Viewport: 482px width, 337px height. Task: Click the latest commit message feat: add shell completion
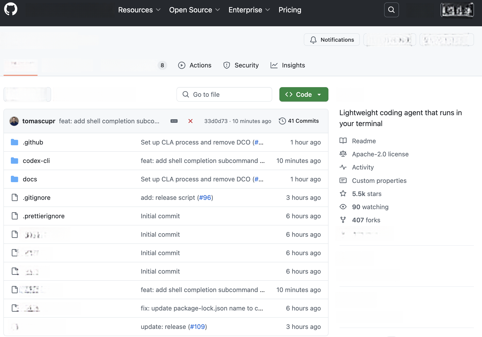coord(109,121)
